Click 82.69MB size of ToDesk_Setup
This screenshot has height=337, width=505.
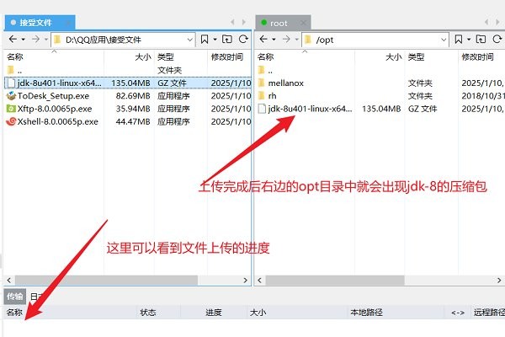(x=133, y=96)
